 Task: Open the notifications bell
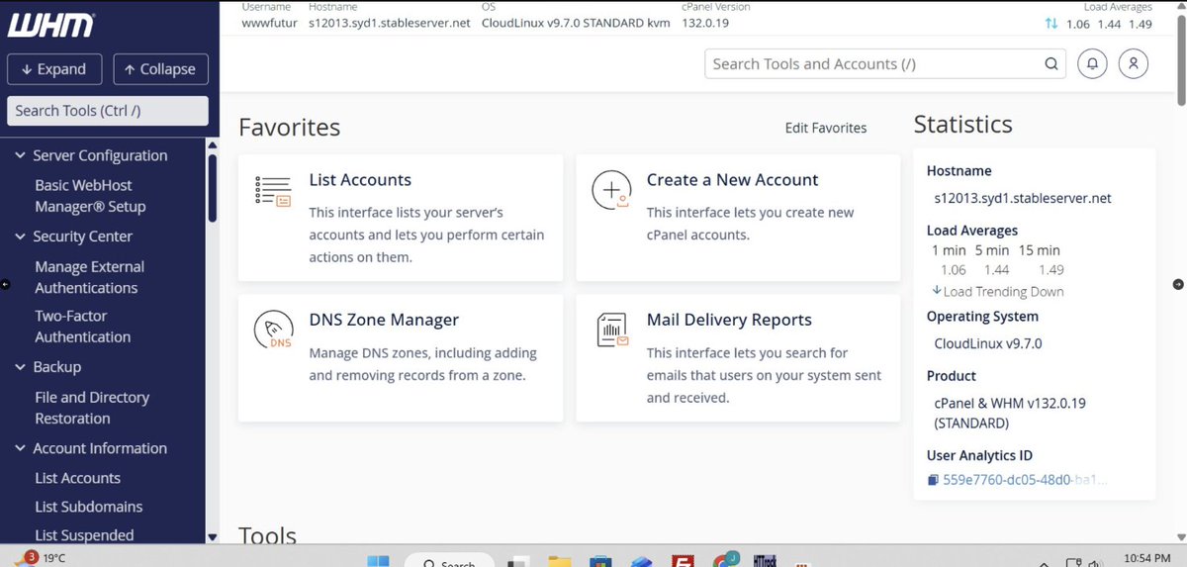(1093, 64)
